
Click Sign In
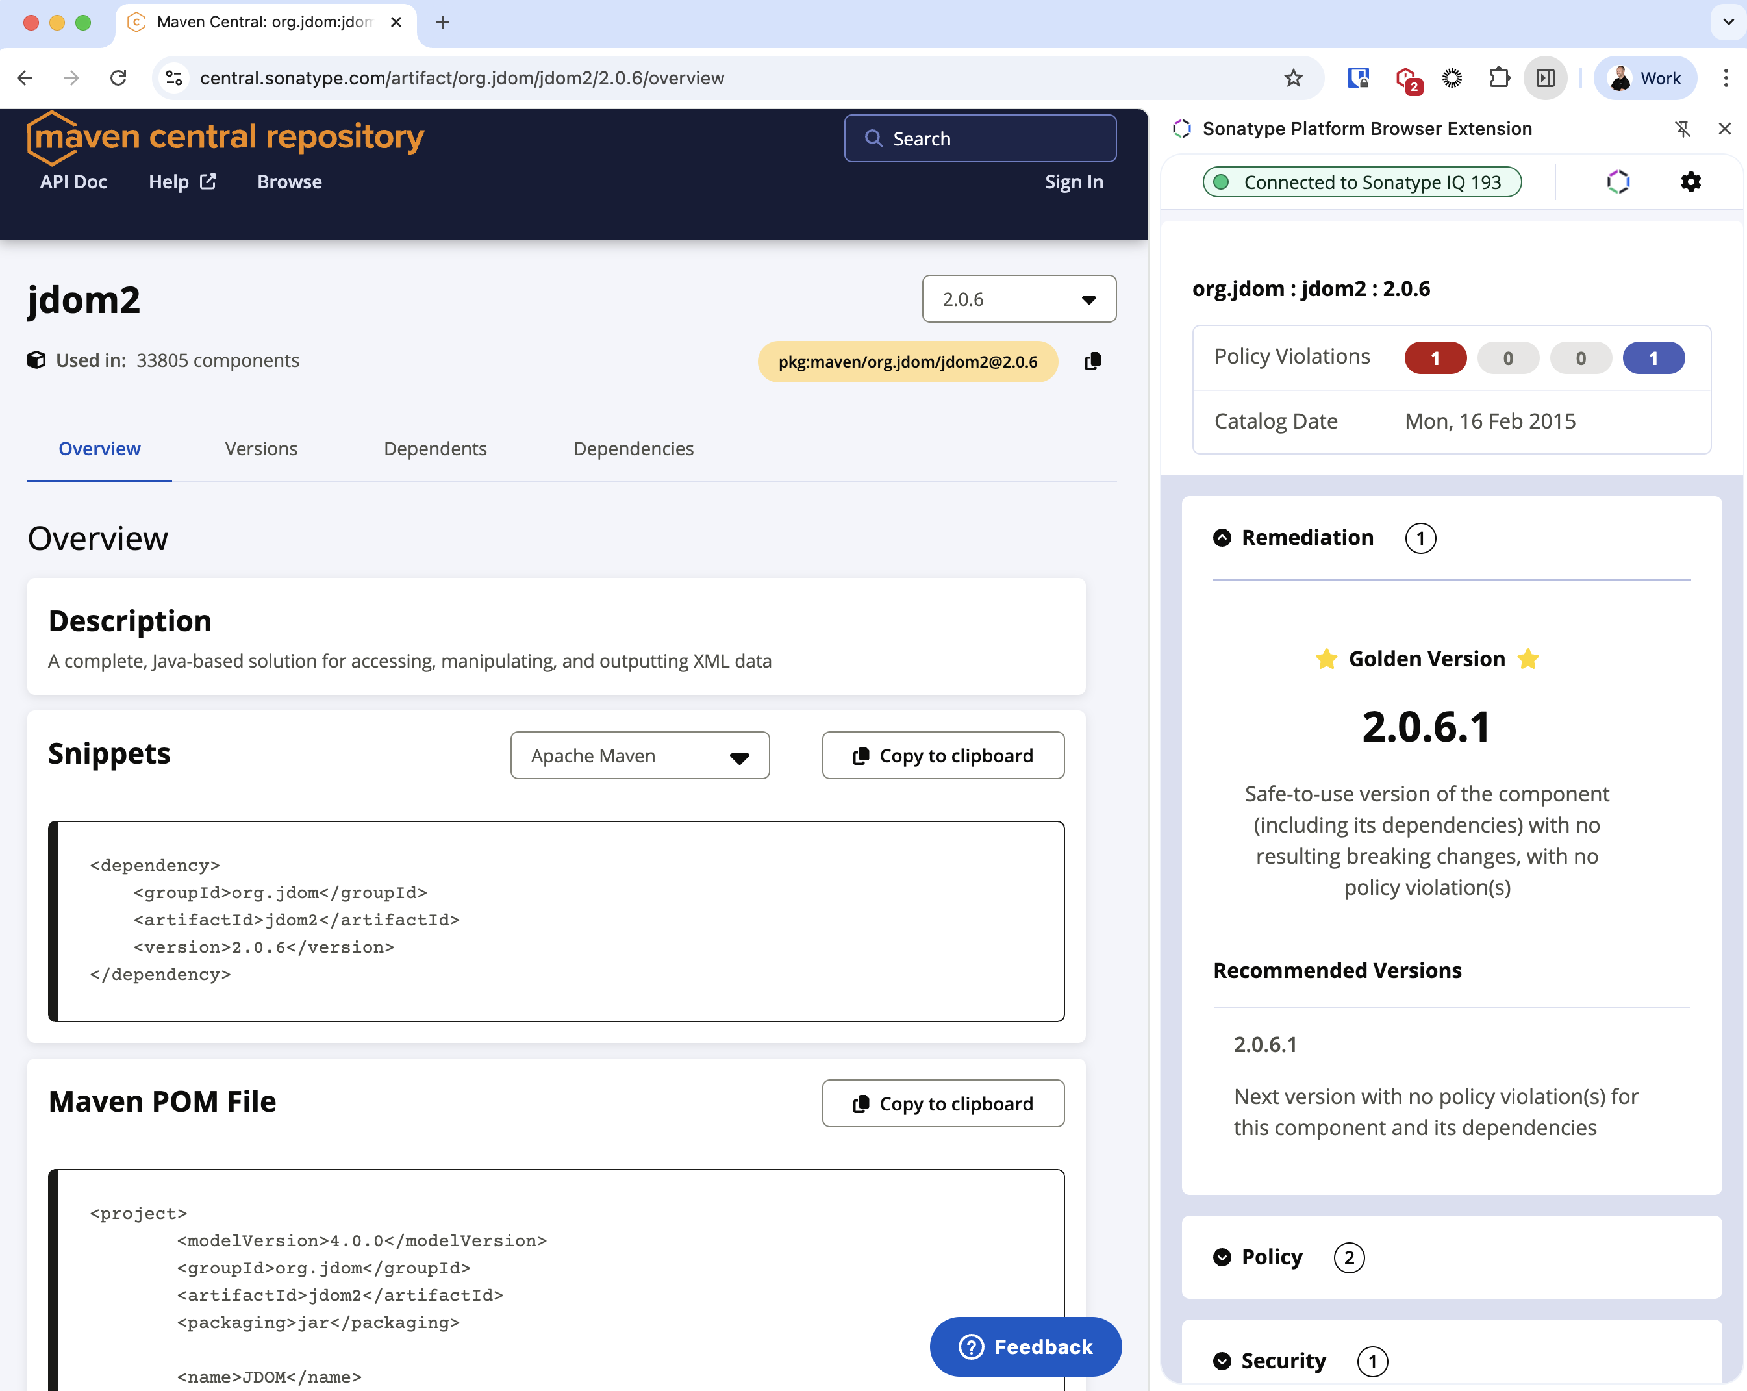point(1074,182)
